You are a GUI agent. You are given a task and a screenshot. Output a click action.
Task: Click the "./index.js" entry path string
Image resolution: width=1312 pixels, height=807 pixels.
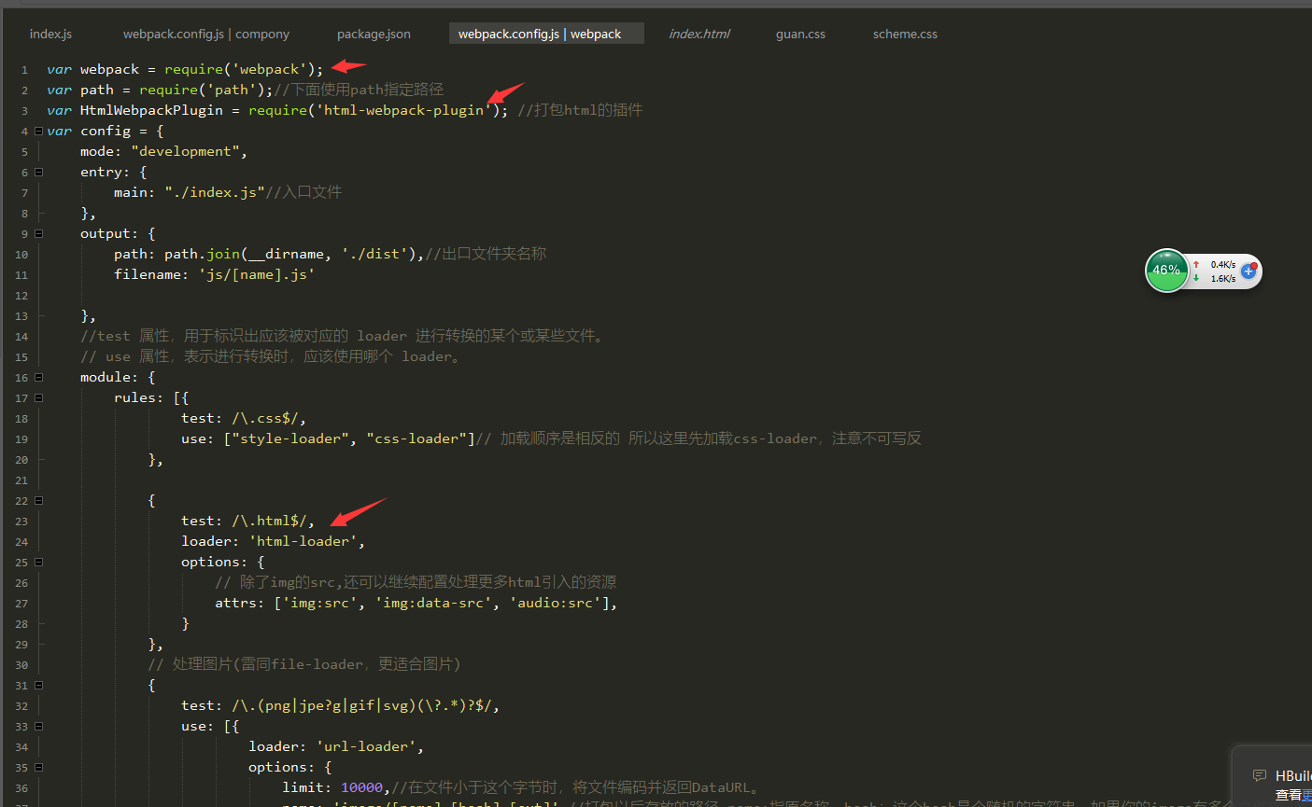coord(215,192)
